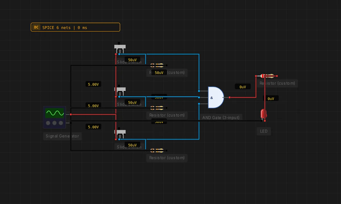Click the AND gate output pin

point(230,97)
